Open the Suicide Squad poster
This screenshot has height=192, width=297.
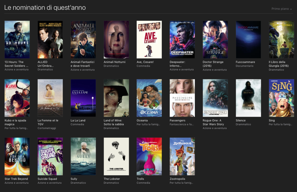(50, 156)
